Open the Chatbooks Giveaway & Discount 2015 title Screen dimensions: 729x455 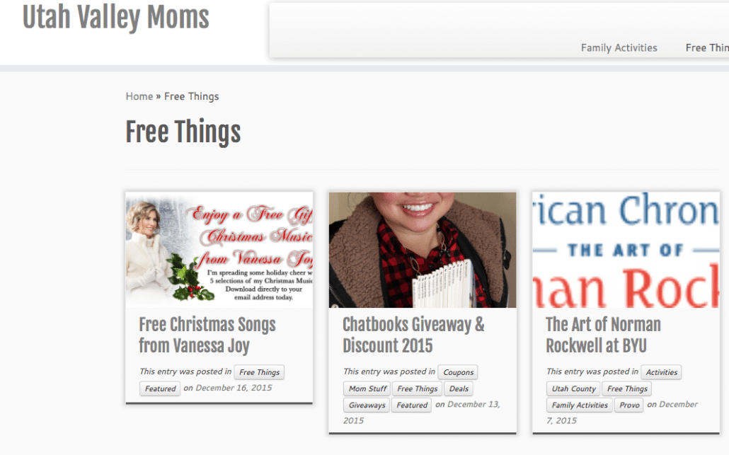(x=413, y=335)
